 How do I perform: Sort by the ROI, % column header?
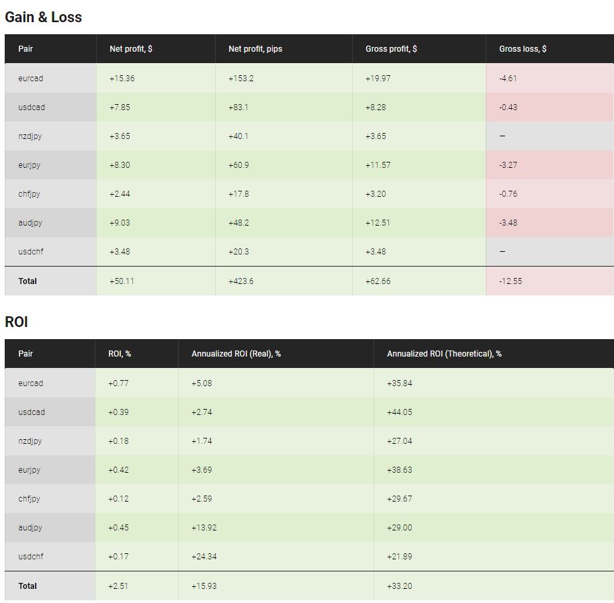[119, 354]
